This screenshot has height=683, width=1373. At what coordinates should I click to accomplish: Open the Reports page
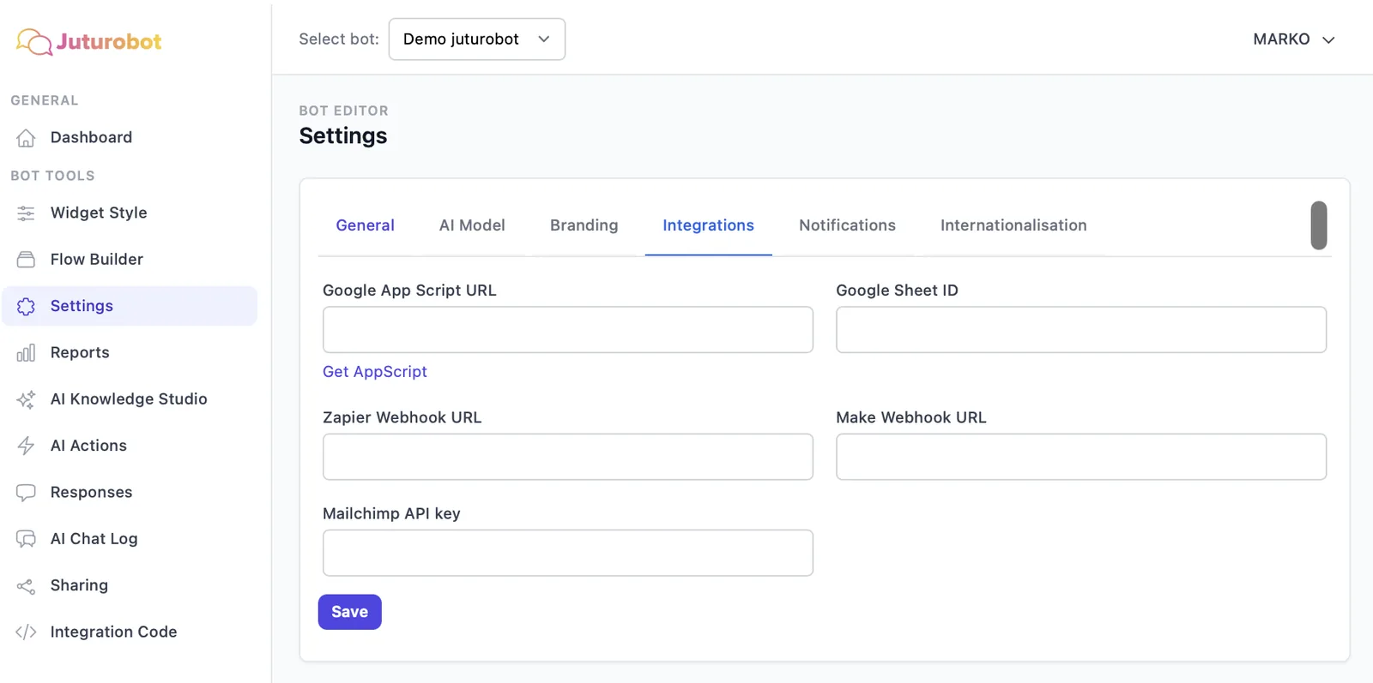coord(130,353)
